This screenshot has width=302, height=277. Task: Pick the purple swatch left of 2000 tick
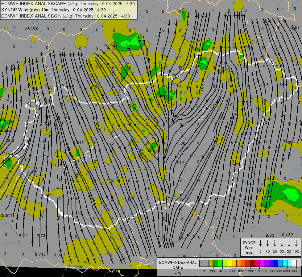pyautogui.click(x=266, y=263)
